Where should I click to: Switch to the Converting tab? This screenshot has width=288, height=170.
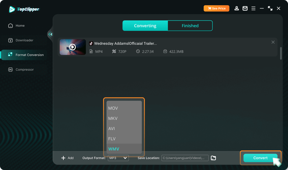click(145, 26)
